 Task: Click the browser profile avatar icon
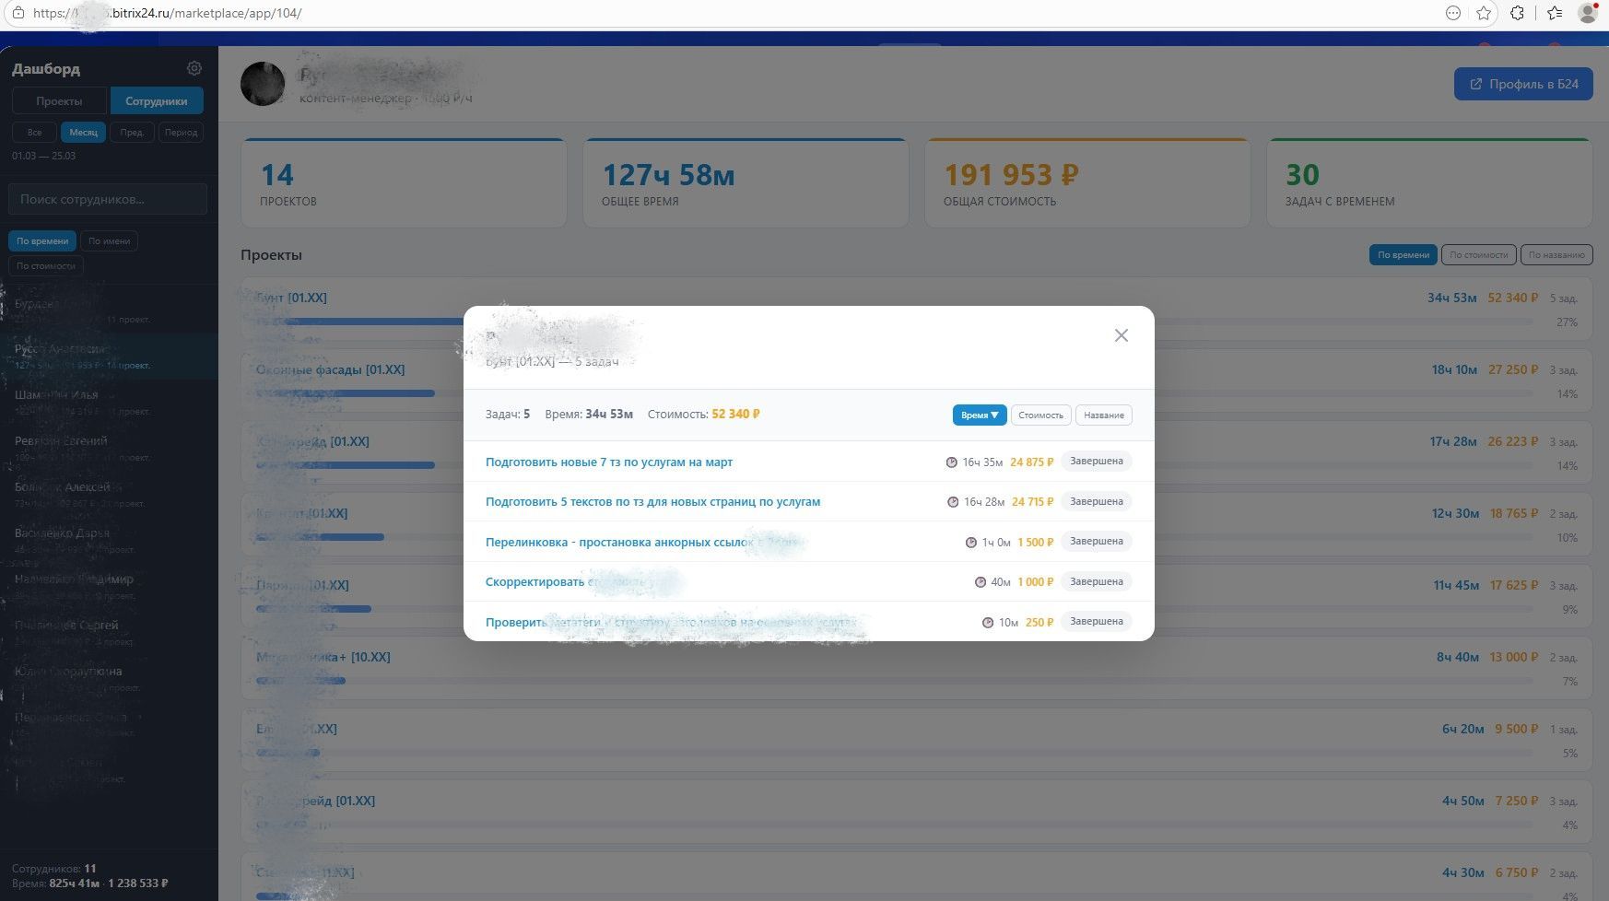click(x=1588, y=13)
